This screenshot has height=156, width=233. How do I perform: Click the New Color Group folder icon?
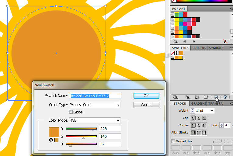[206, 97]
